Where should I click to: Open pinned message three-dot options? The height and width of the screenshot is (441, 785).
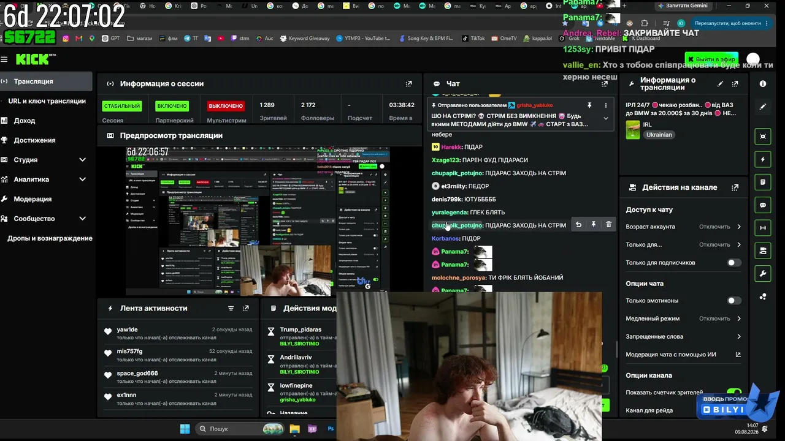(x=606, y=105)
